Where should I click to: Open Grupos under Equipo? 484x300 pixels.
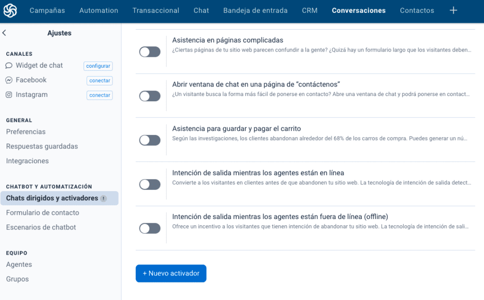click(17, 279)
